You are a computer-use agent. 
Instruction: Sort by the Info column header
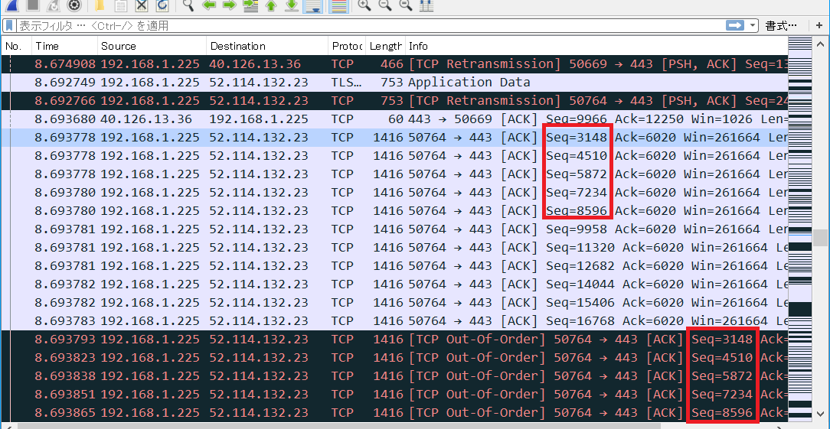596,46
